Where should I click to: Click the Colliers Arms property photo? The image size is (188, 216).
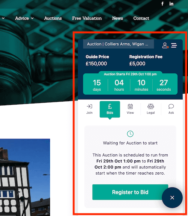pyautogui.click(x=25, y=178)
